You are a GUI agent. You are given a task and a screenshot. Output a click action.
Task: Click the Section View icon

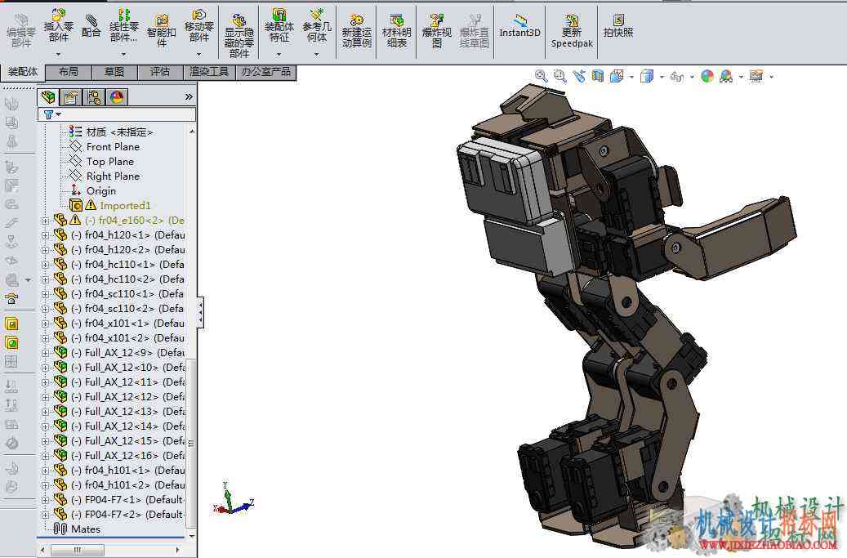(597, 76)
